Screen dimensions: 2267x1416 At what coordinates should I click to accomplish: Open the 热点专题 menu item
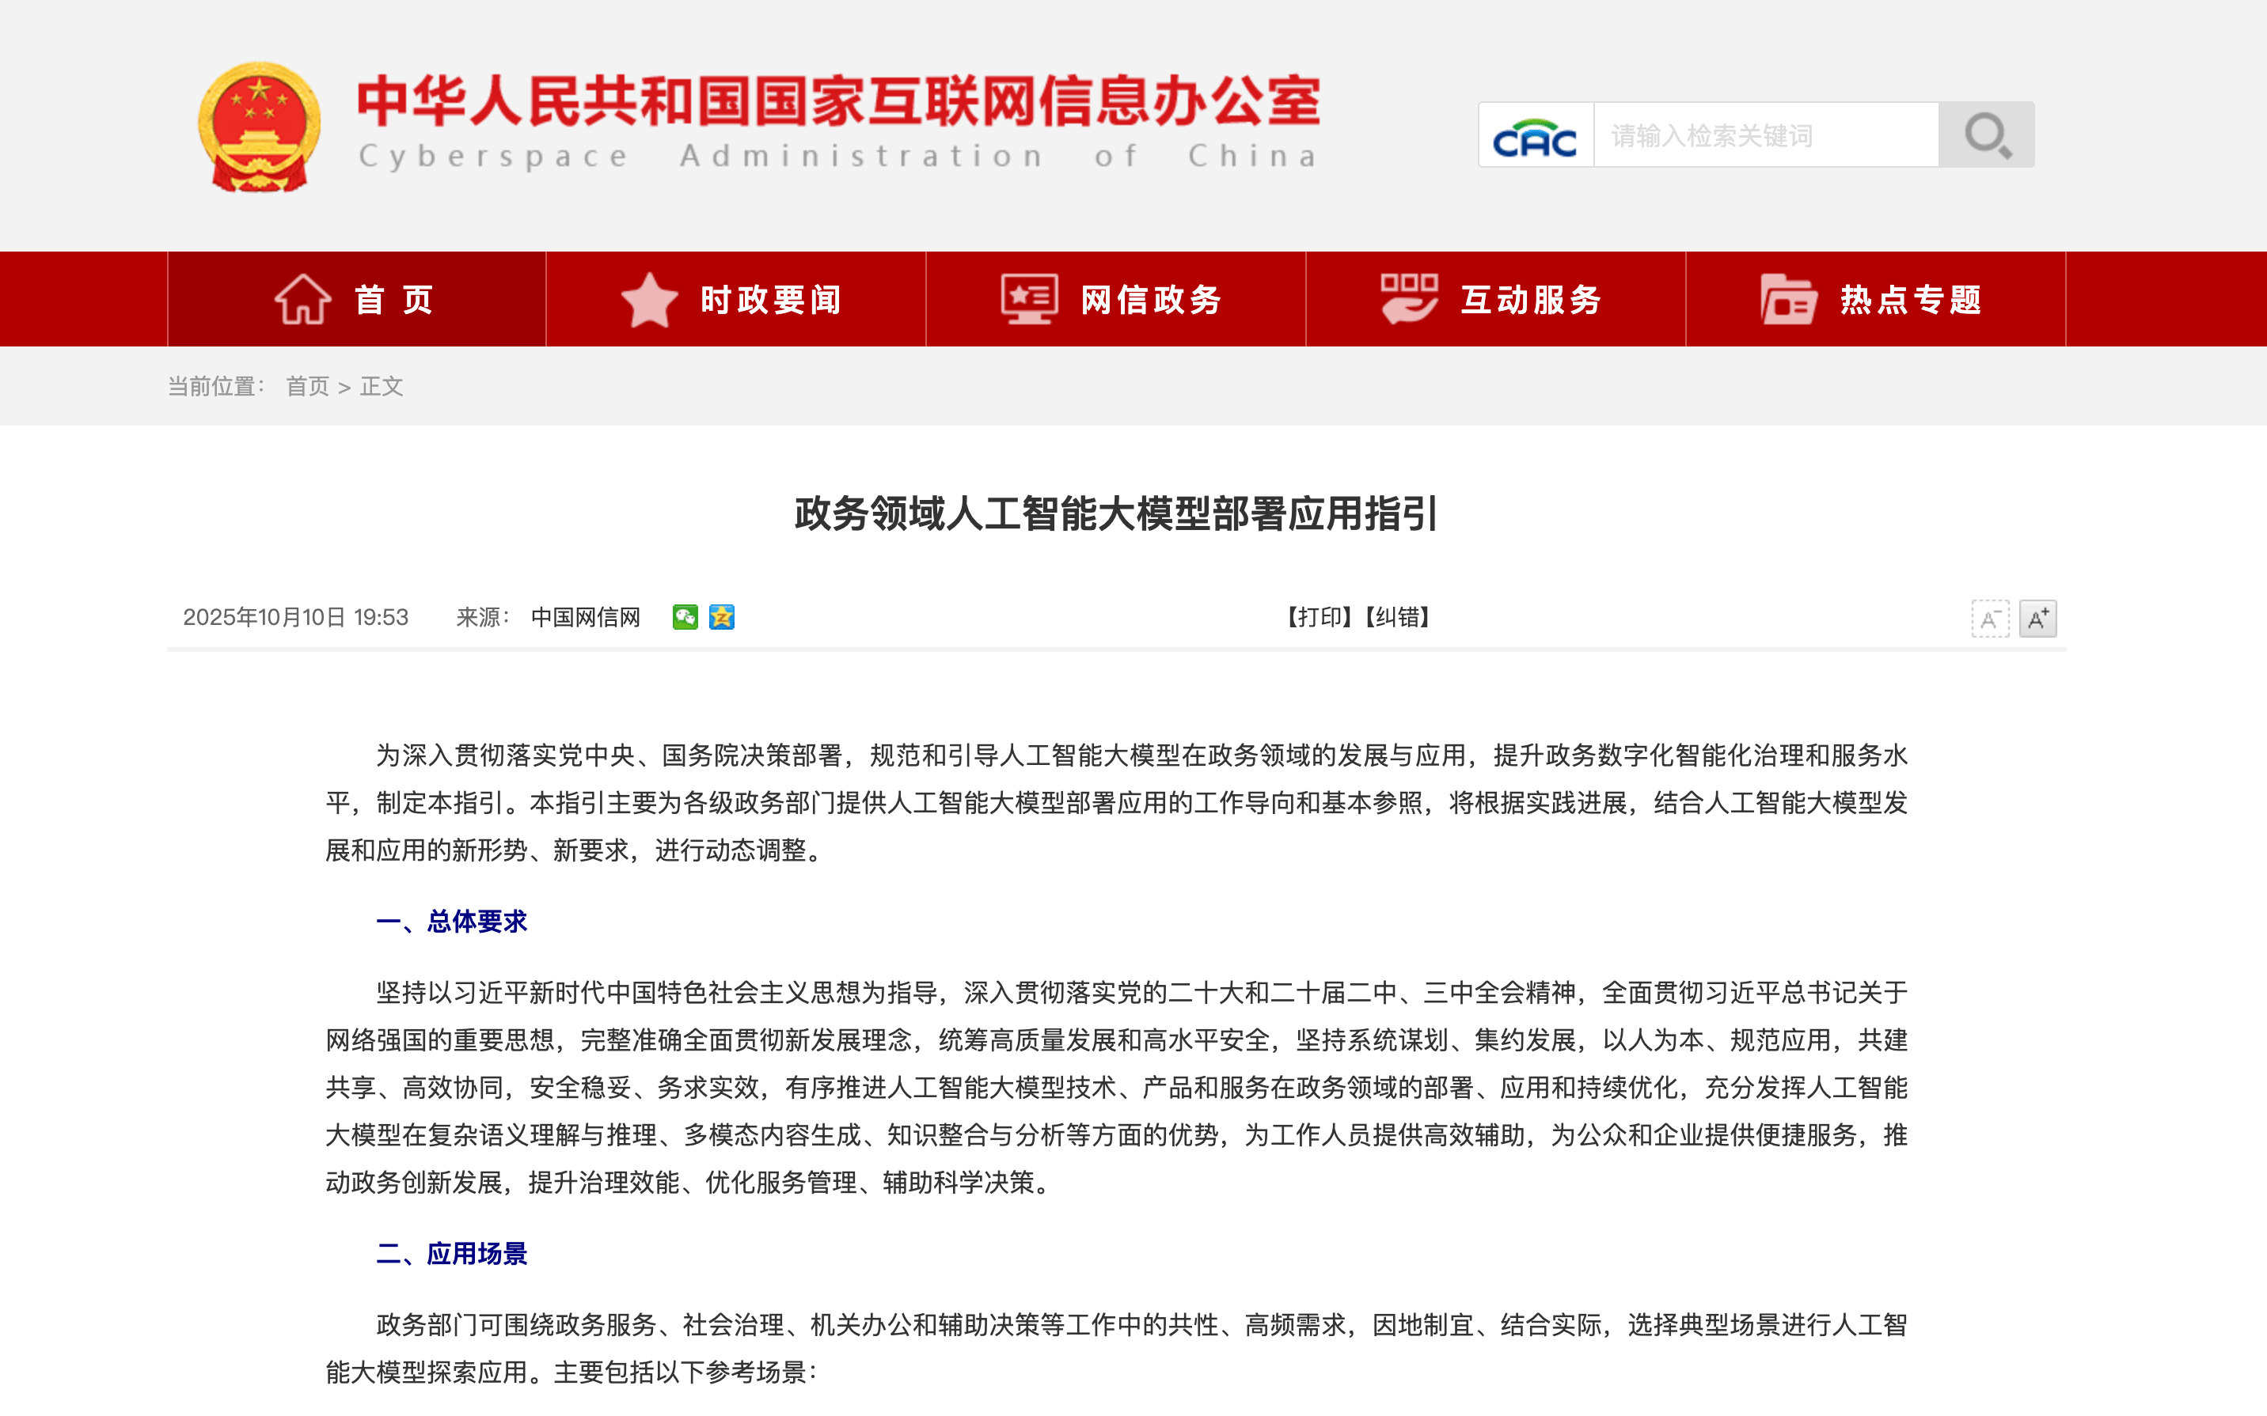point(1911,301)
